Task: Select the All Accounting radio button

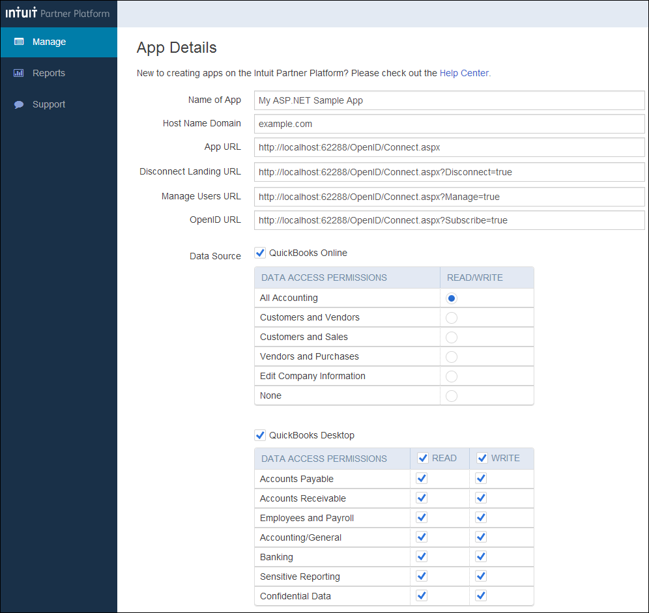Action: point(451,298)
